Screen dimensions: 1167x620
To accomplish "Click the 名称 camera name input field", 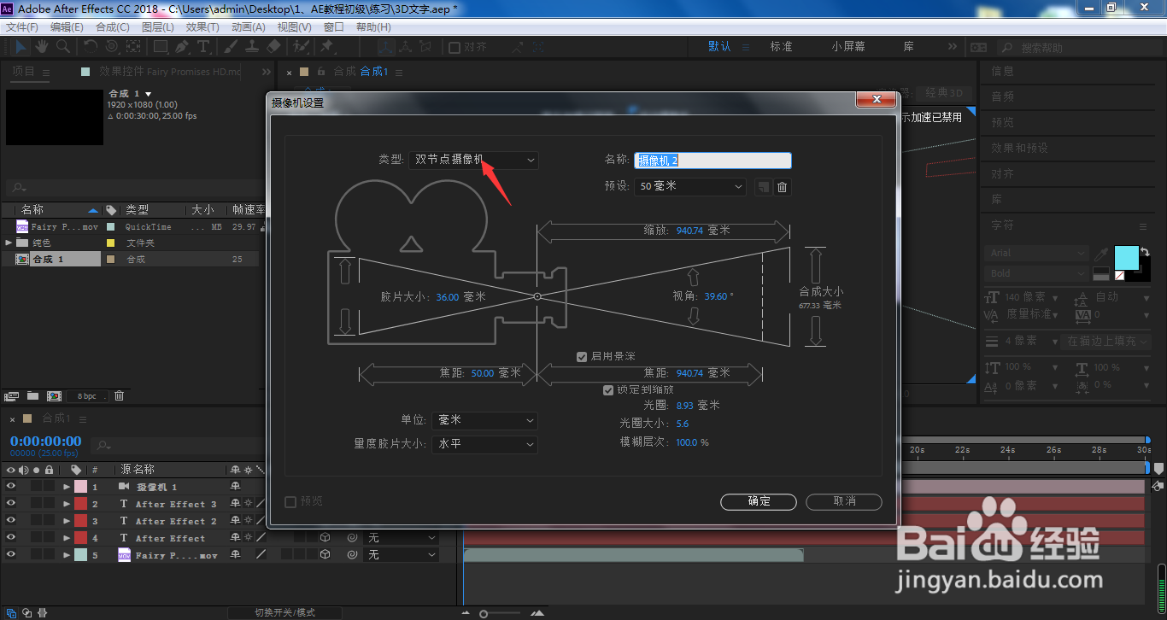I will tap(713, 160).
